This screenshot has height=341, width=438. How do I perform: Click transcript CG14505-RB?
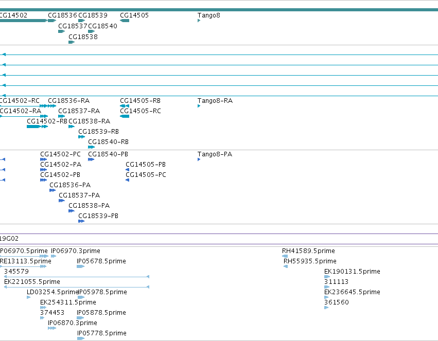pos(140,101)
